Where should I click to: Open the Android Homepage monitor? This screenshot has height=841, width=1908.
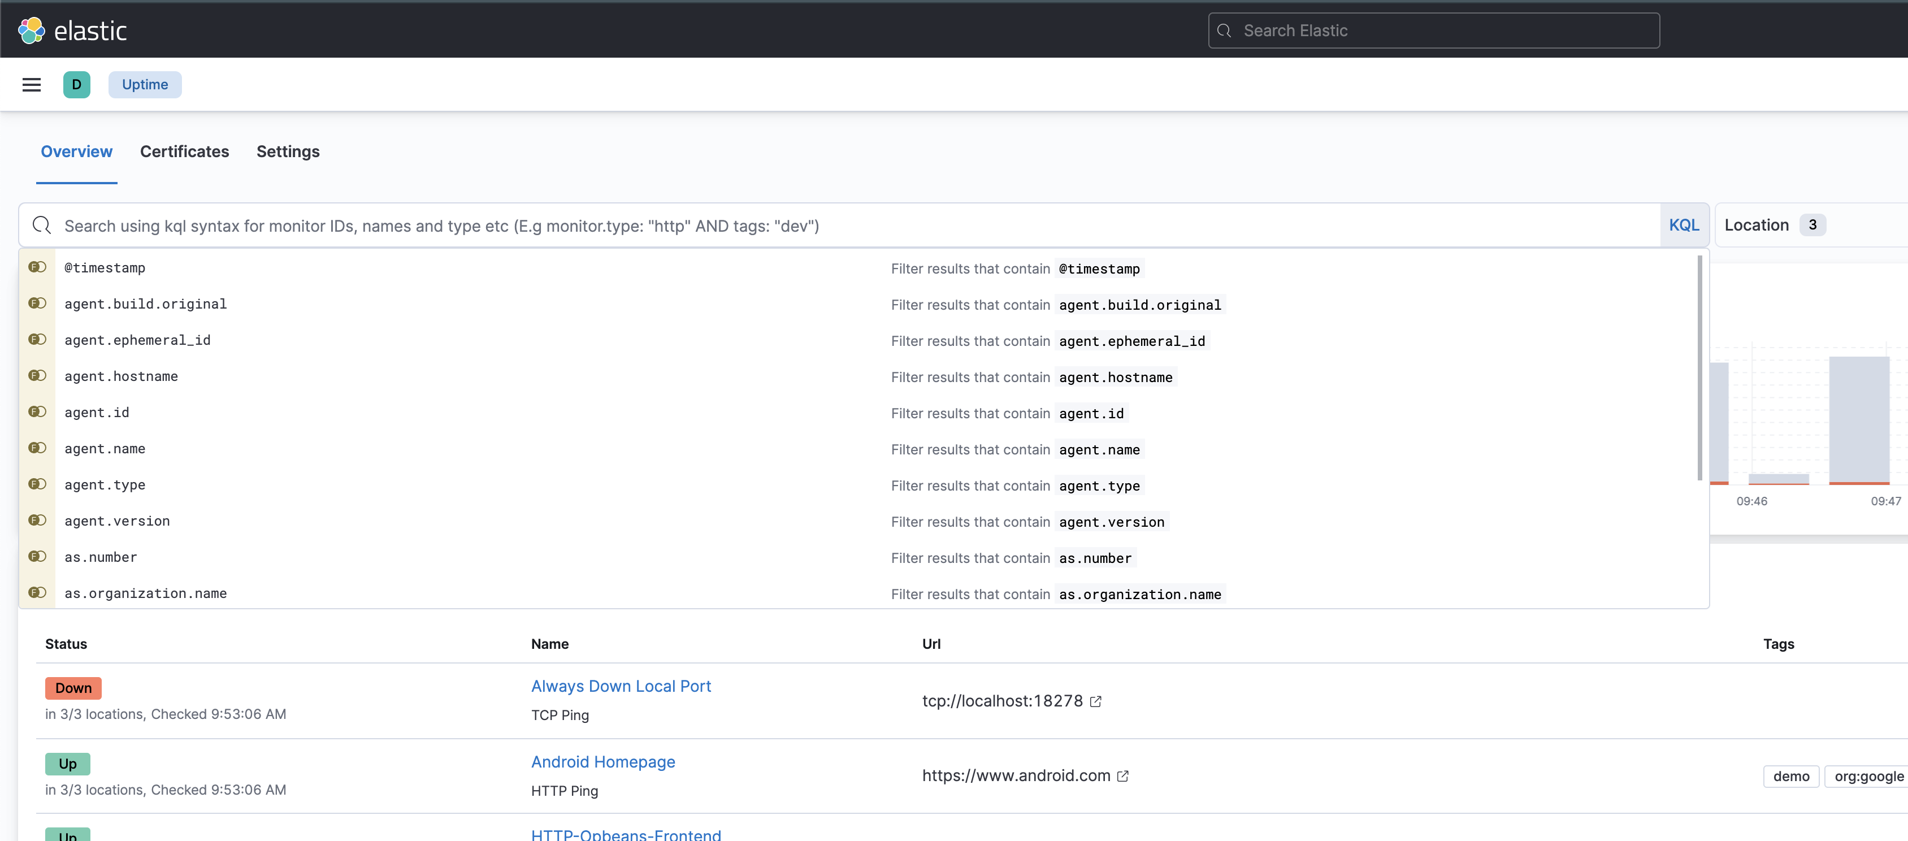(x=602, y=761)
